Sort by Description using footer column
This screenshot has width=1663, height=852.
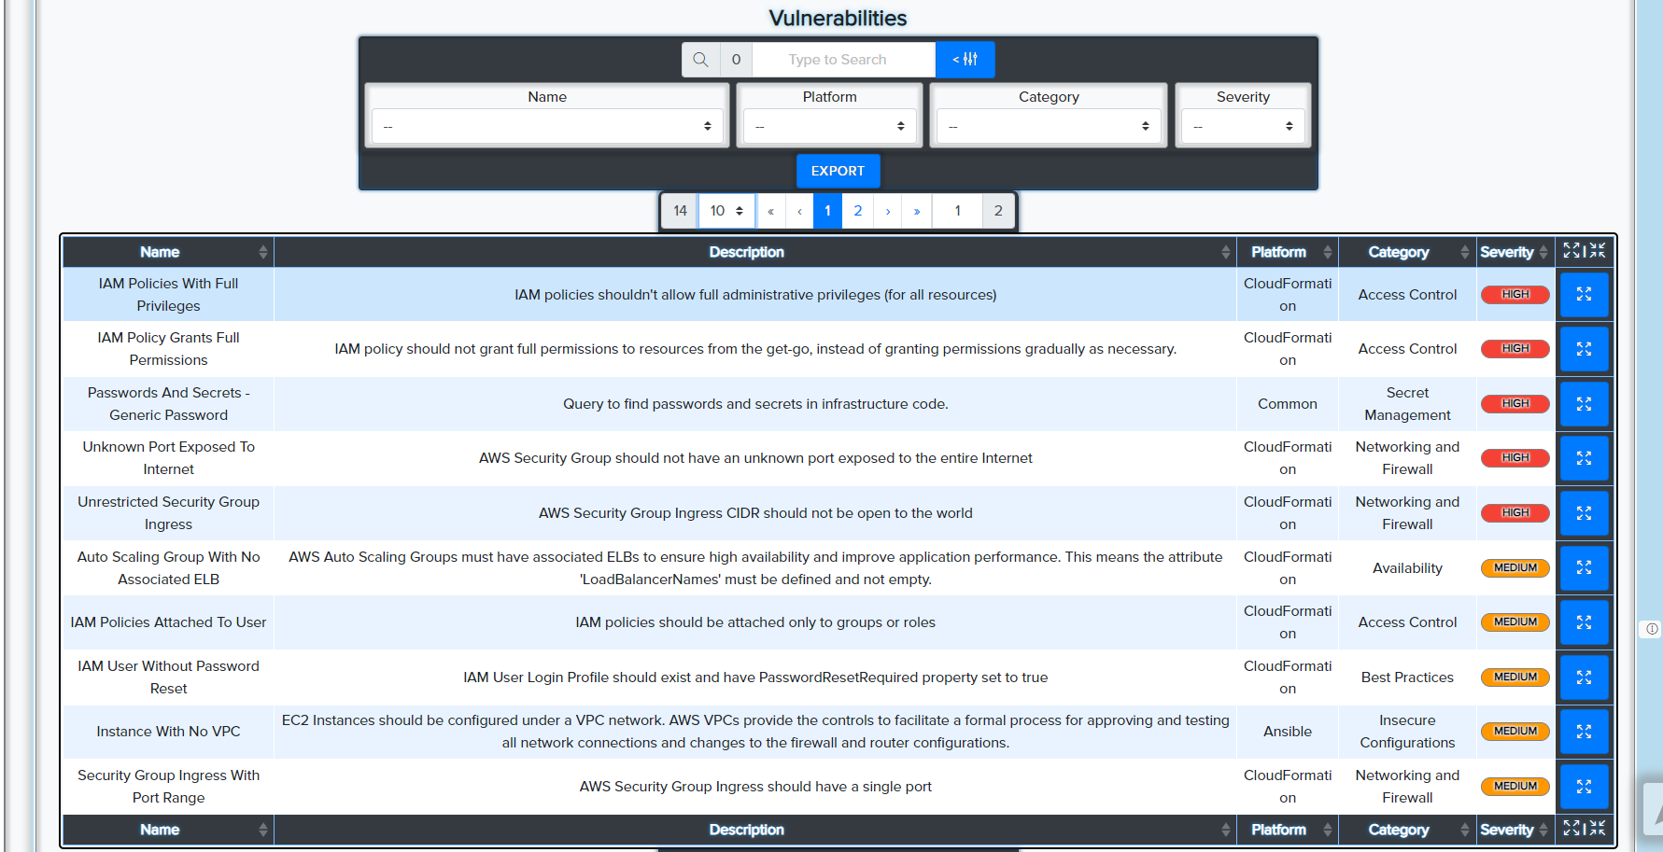755,830
